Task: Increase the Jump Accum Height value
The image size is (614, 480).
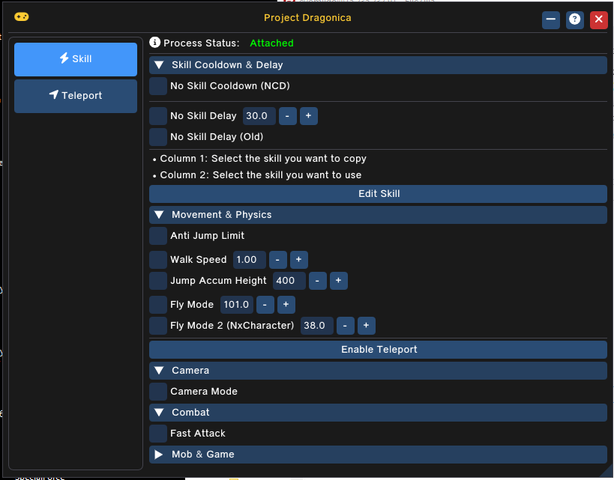Action: click(x=339, y=281)
